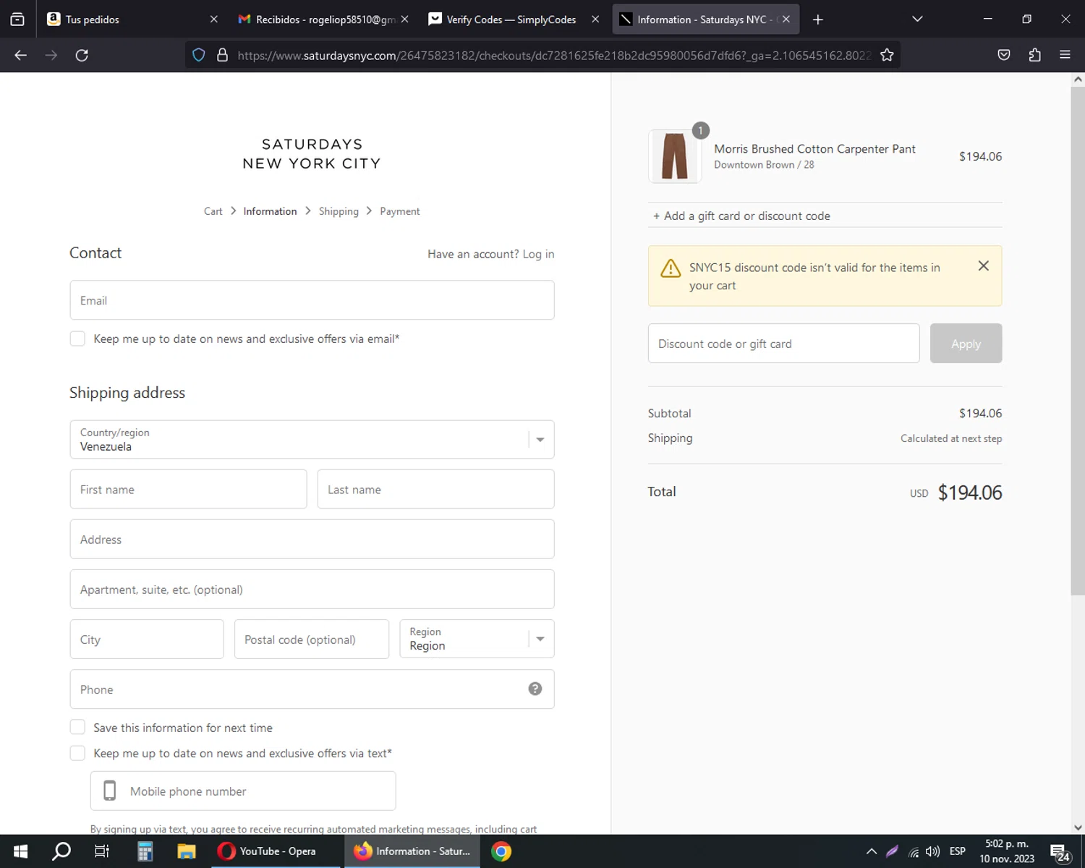
Task: Open the ESP language indicator
Action: pyautogui.click(x=958, y=851)
